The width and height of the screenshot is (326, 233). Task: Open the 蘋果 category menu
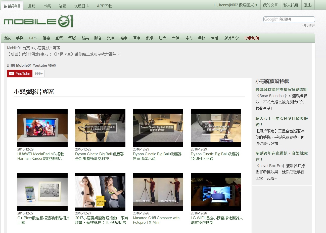pyautogui.click(x=85, y=38)
